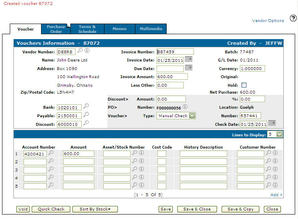Search account number on line 1
Screen dimensions: 298x219
tap(51, 153)
